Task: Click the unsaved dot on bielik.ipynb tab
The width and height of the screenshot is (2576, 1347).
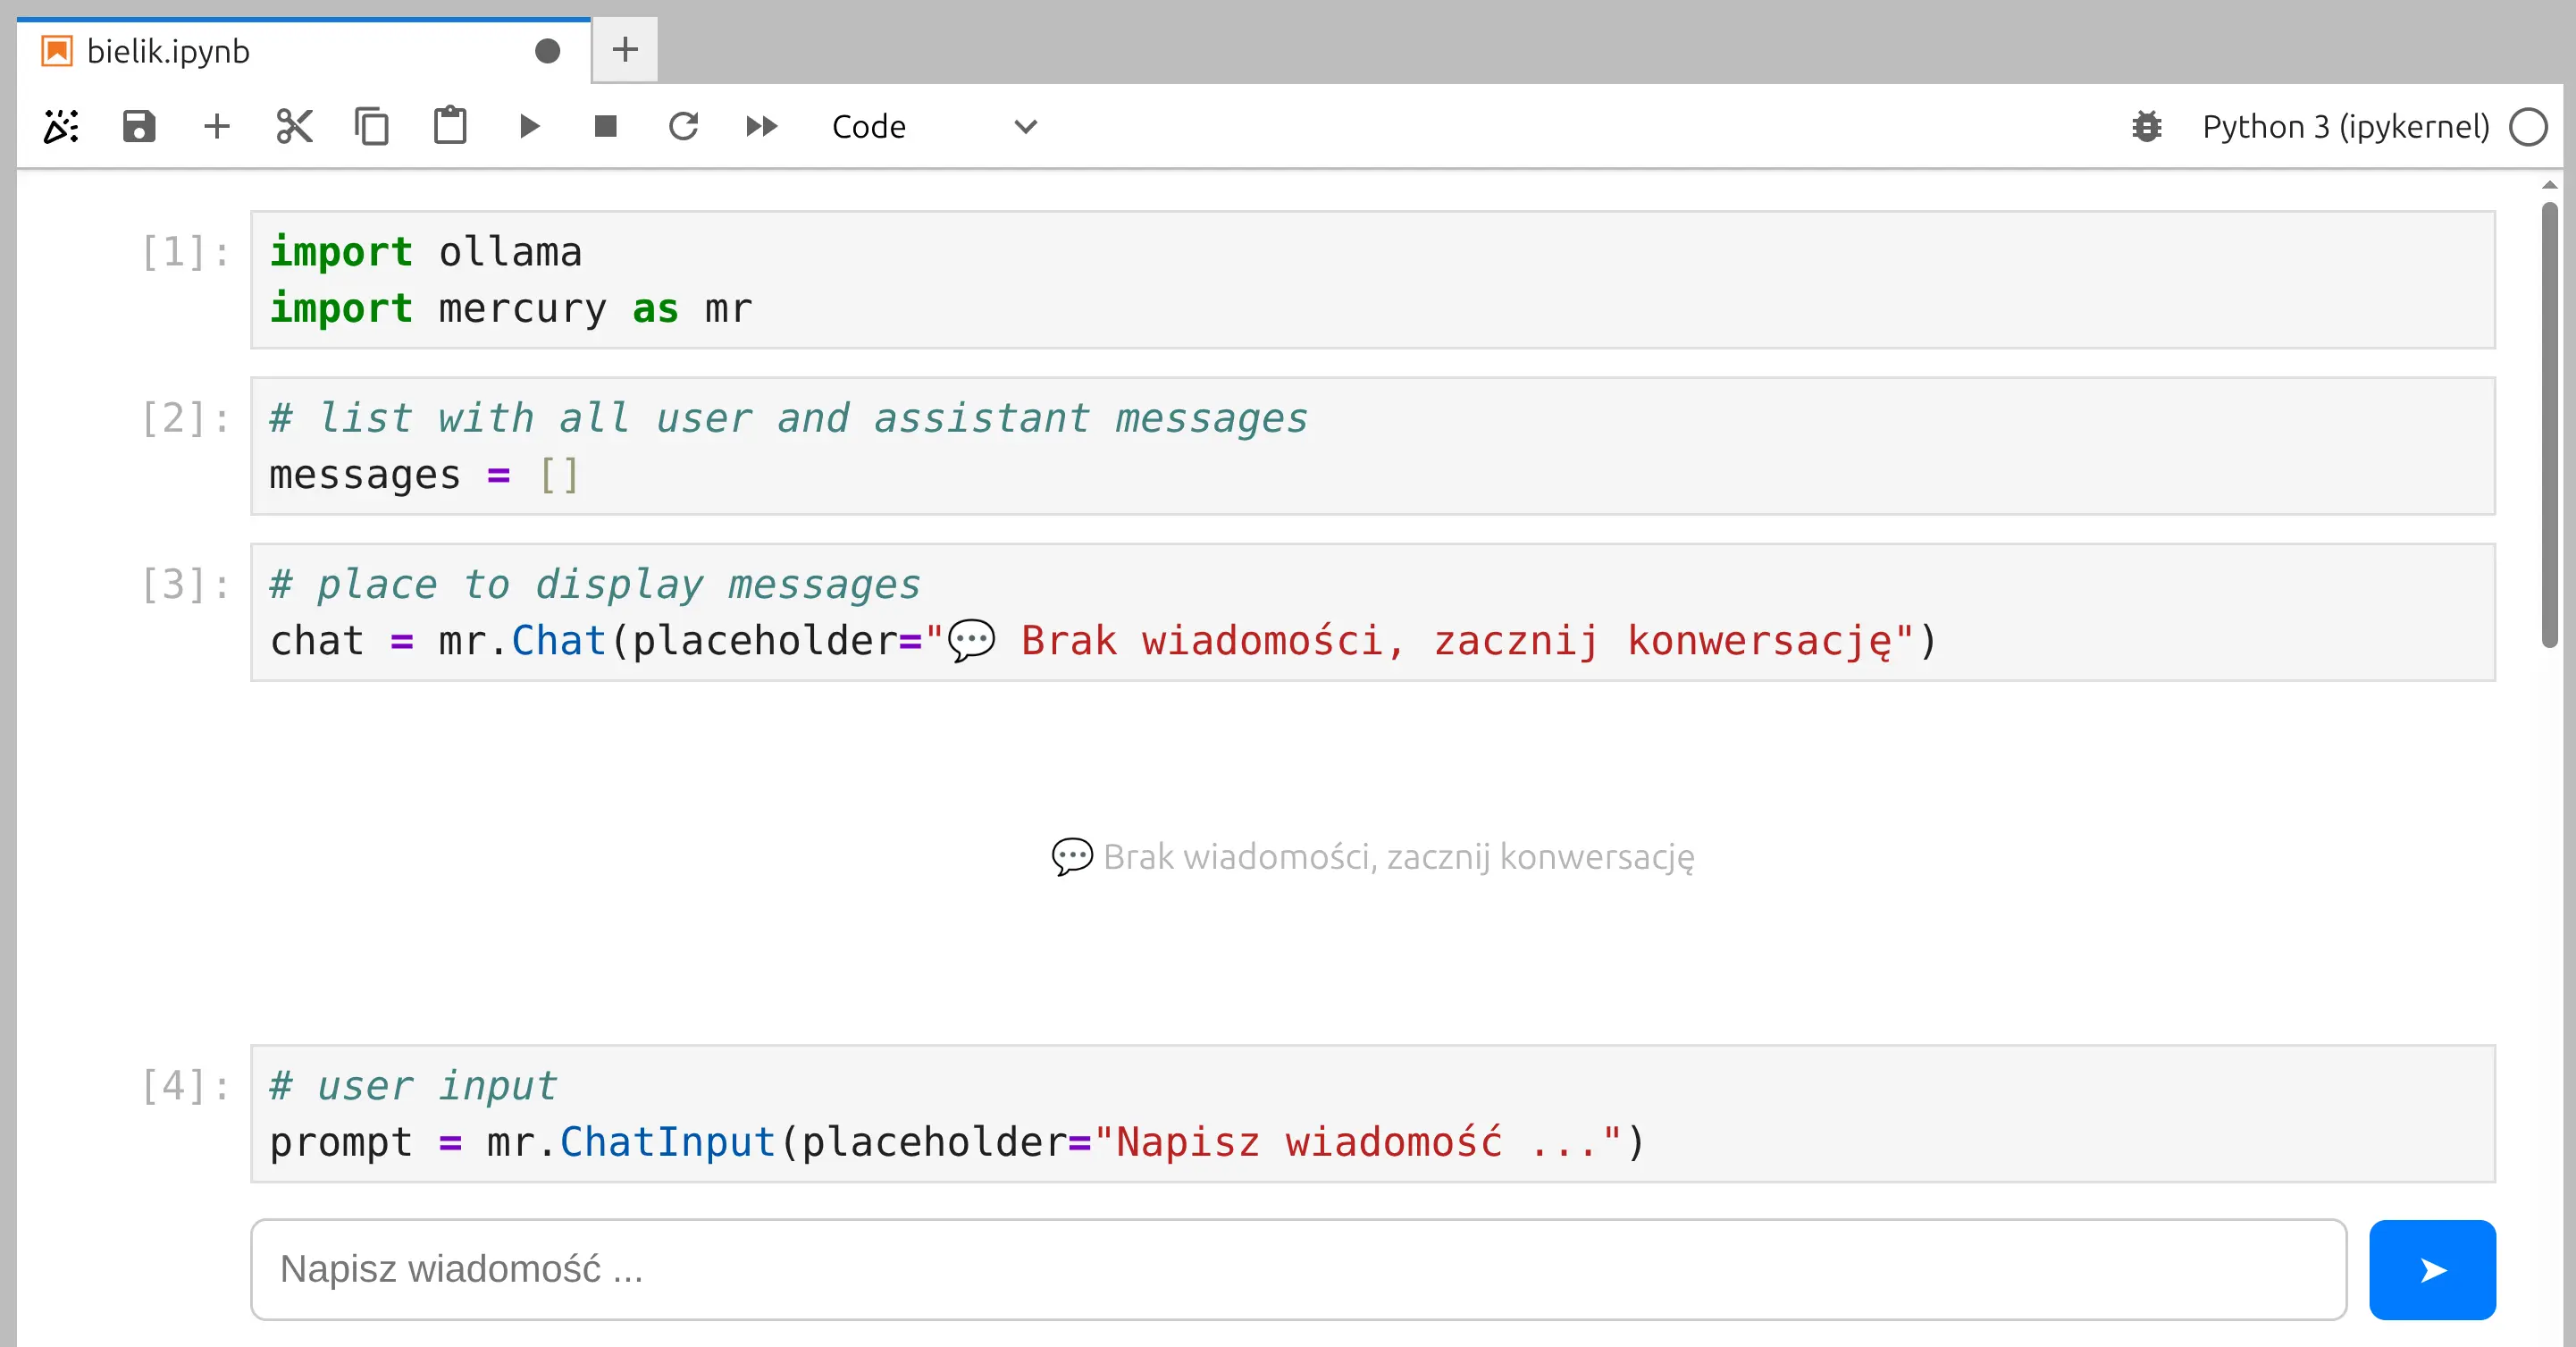Action: (547, 51)
